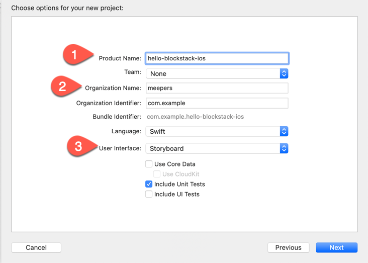Uncheck Include Unit Tests checkbox

(149, 184)
